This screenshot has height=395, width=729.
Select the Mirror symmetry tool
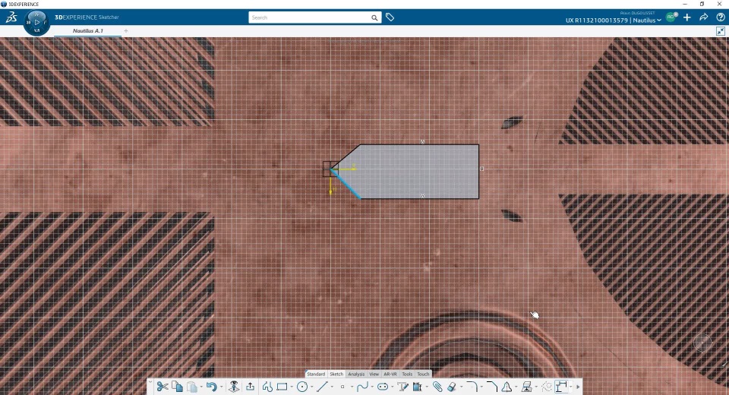pos(507,387)
